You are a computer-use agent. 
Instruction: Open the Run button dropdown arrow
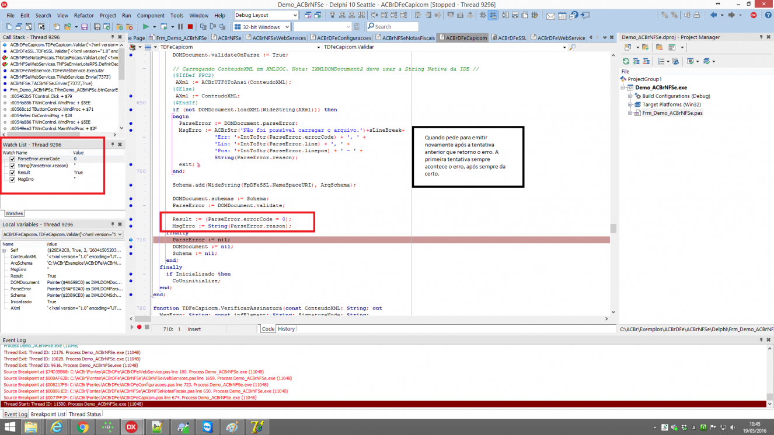[154, 27]
